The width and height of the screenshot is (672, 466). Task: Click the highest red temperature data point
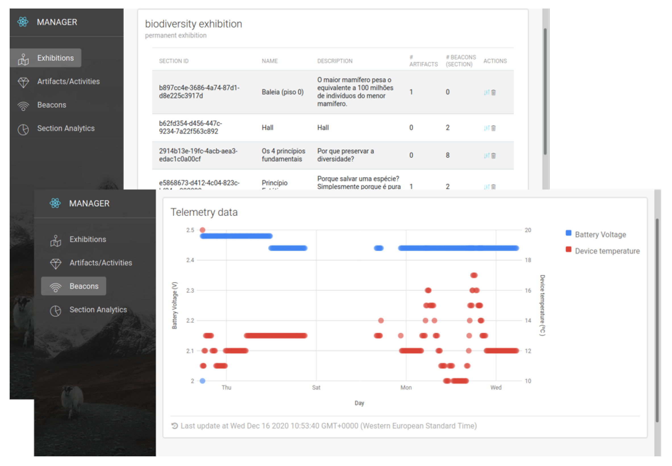(x=203, y=230)
